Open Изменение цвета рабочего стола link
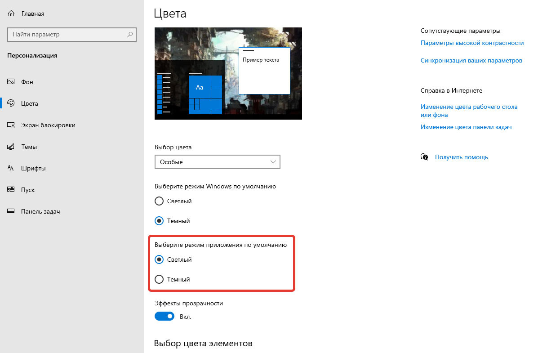 coord(469,111)
